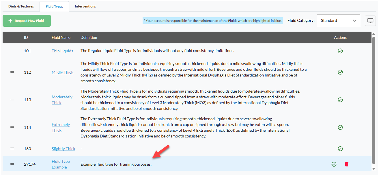Click the green checkmark for Thin Liquids
This screenshot has width=379, height=176.
(x=340, y=51)
